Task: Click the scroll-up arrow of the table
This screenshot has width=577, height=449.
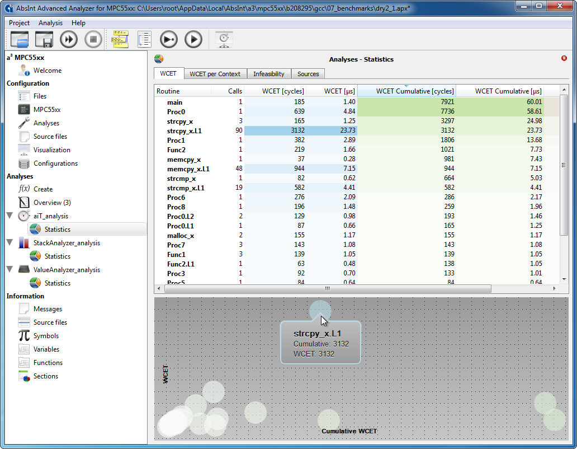Action: (564, 90)
